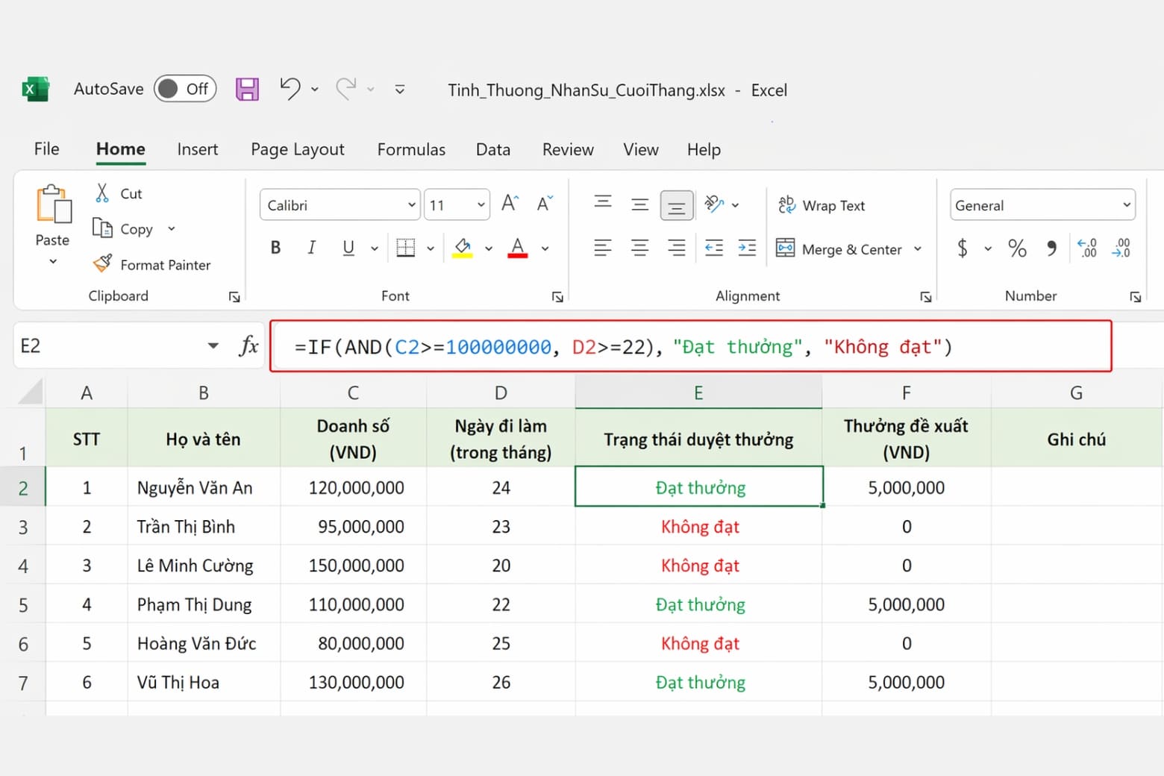This screenshot has width=1164, height=776.
Task: Click Decrease Decimal icon
Action: click(1121, 248)
